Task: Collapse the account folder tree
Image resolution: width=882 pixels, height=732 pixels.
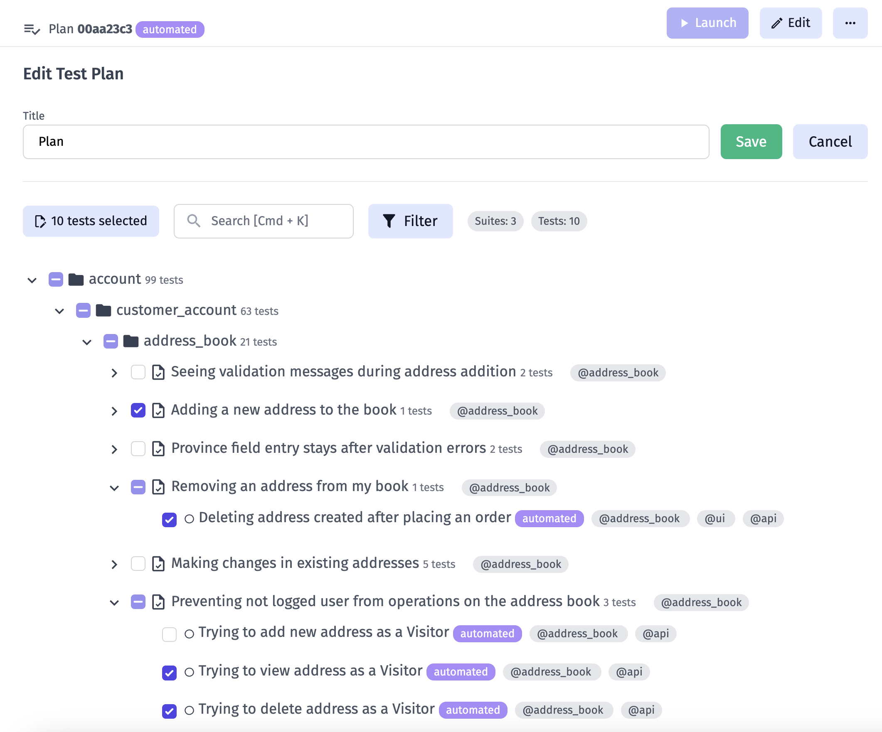Action: coord(32,280)
